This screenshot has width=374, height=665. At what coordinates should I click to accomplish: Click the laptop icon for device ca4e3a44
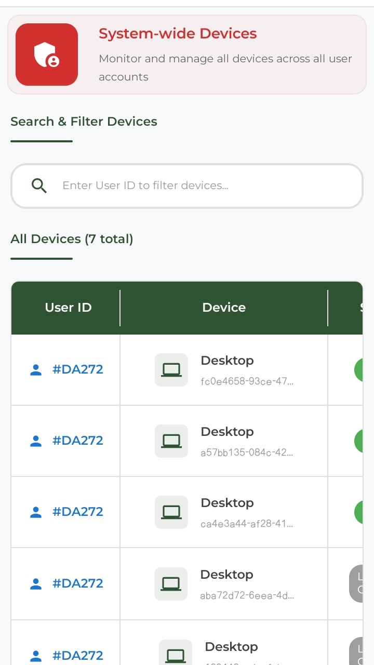click(171, 512)
